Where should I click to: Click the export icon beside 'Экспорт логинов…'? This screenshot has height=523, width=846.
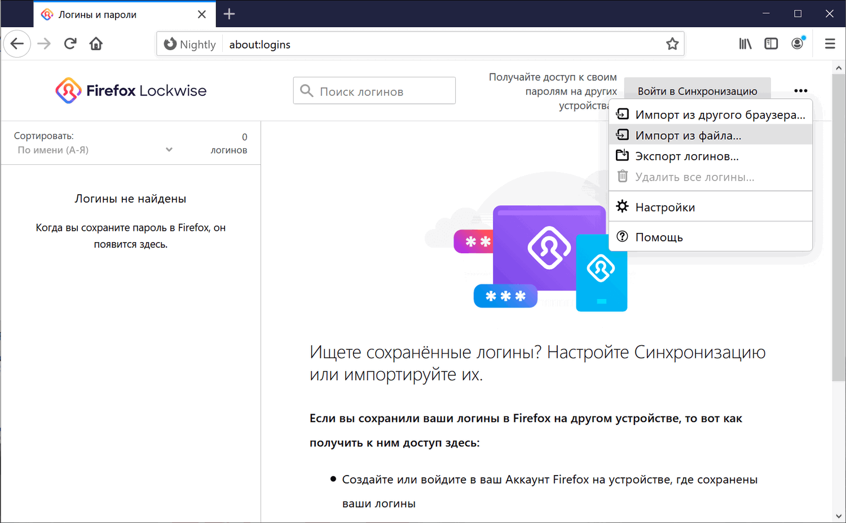coord(622,155)
